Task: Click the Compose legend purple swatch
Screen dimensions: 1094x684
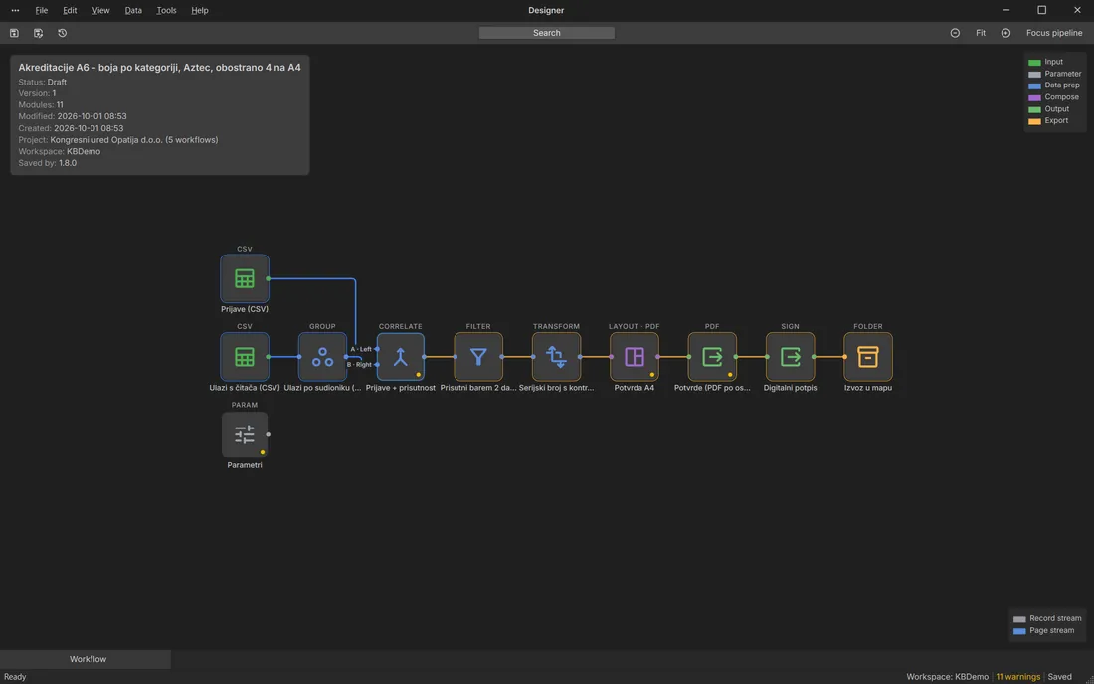Action: [x=1034, y=97]
